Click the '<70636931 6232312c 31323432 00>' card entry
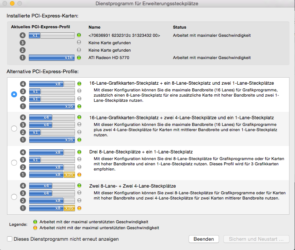 pyautogui.click(x=124, y=35)
